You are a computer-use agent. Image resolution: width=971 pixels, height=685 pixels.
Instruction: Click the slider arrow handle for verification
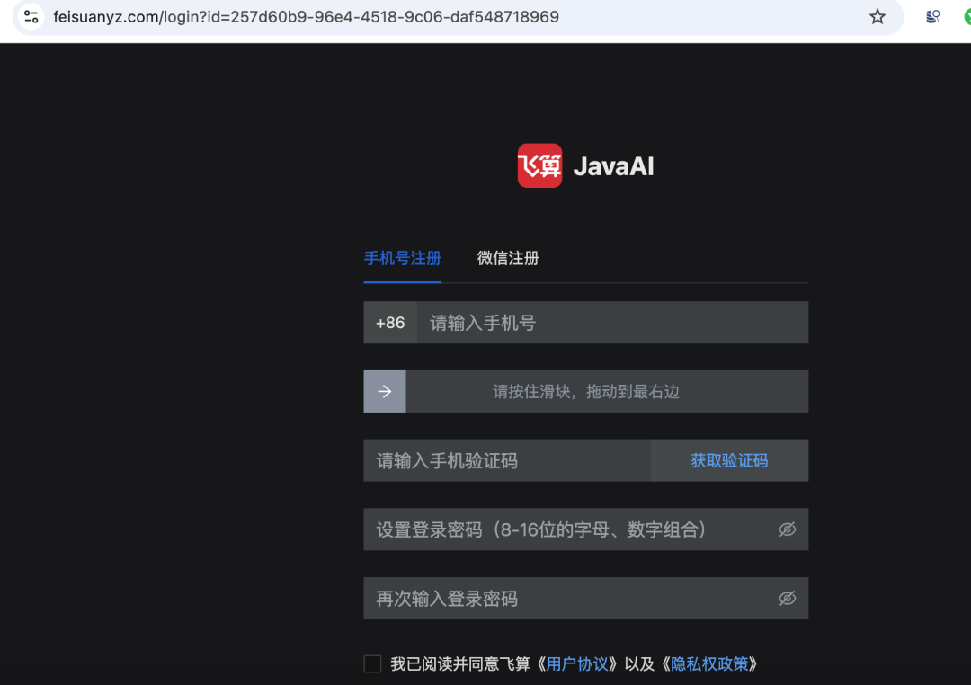coord(385,391)
